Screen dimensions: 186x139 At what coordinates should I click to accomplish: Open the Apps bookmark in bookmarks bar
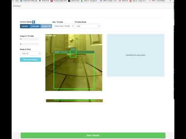click(x=16, y=1)
